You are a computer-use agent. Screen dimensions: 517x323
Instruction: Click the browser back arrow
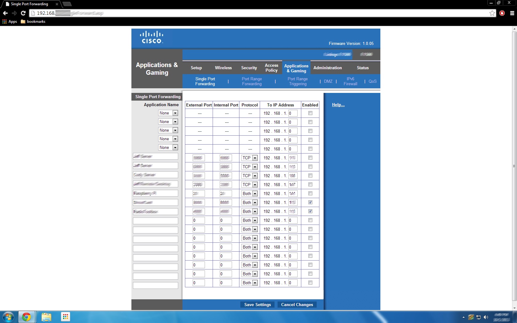(5, 13)
